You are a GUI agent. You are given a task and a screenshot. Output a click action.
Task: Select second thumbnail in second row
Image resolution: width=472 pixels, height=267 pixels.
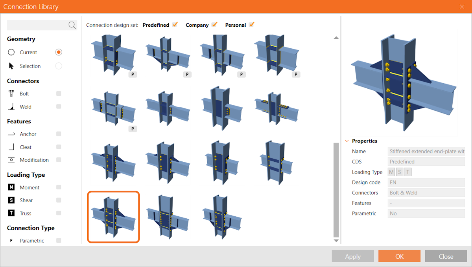coord(168,108)
